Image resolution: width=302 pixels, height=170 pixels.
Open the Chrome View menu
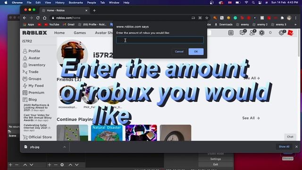click(48, 2)
